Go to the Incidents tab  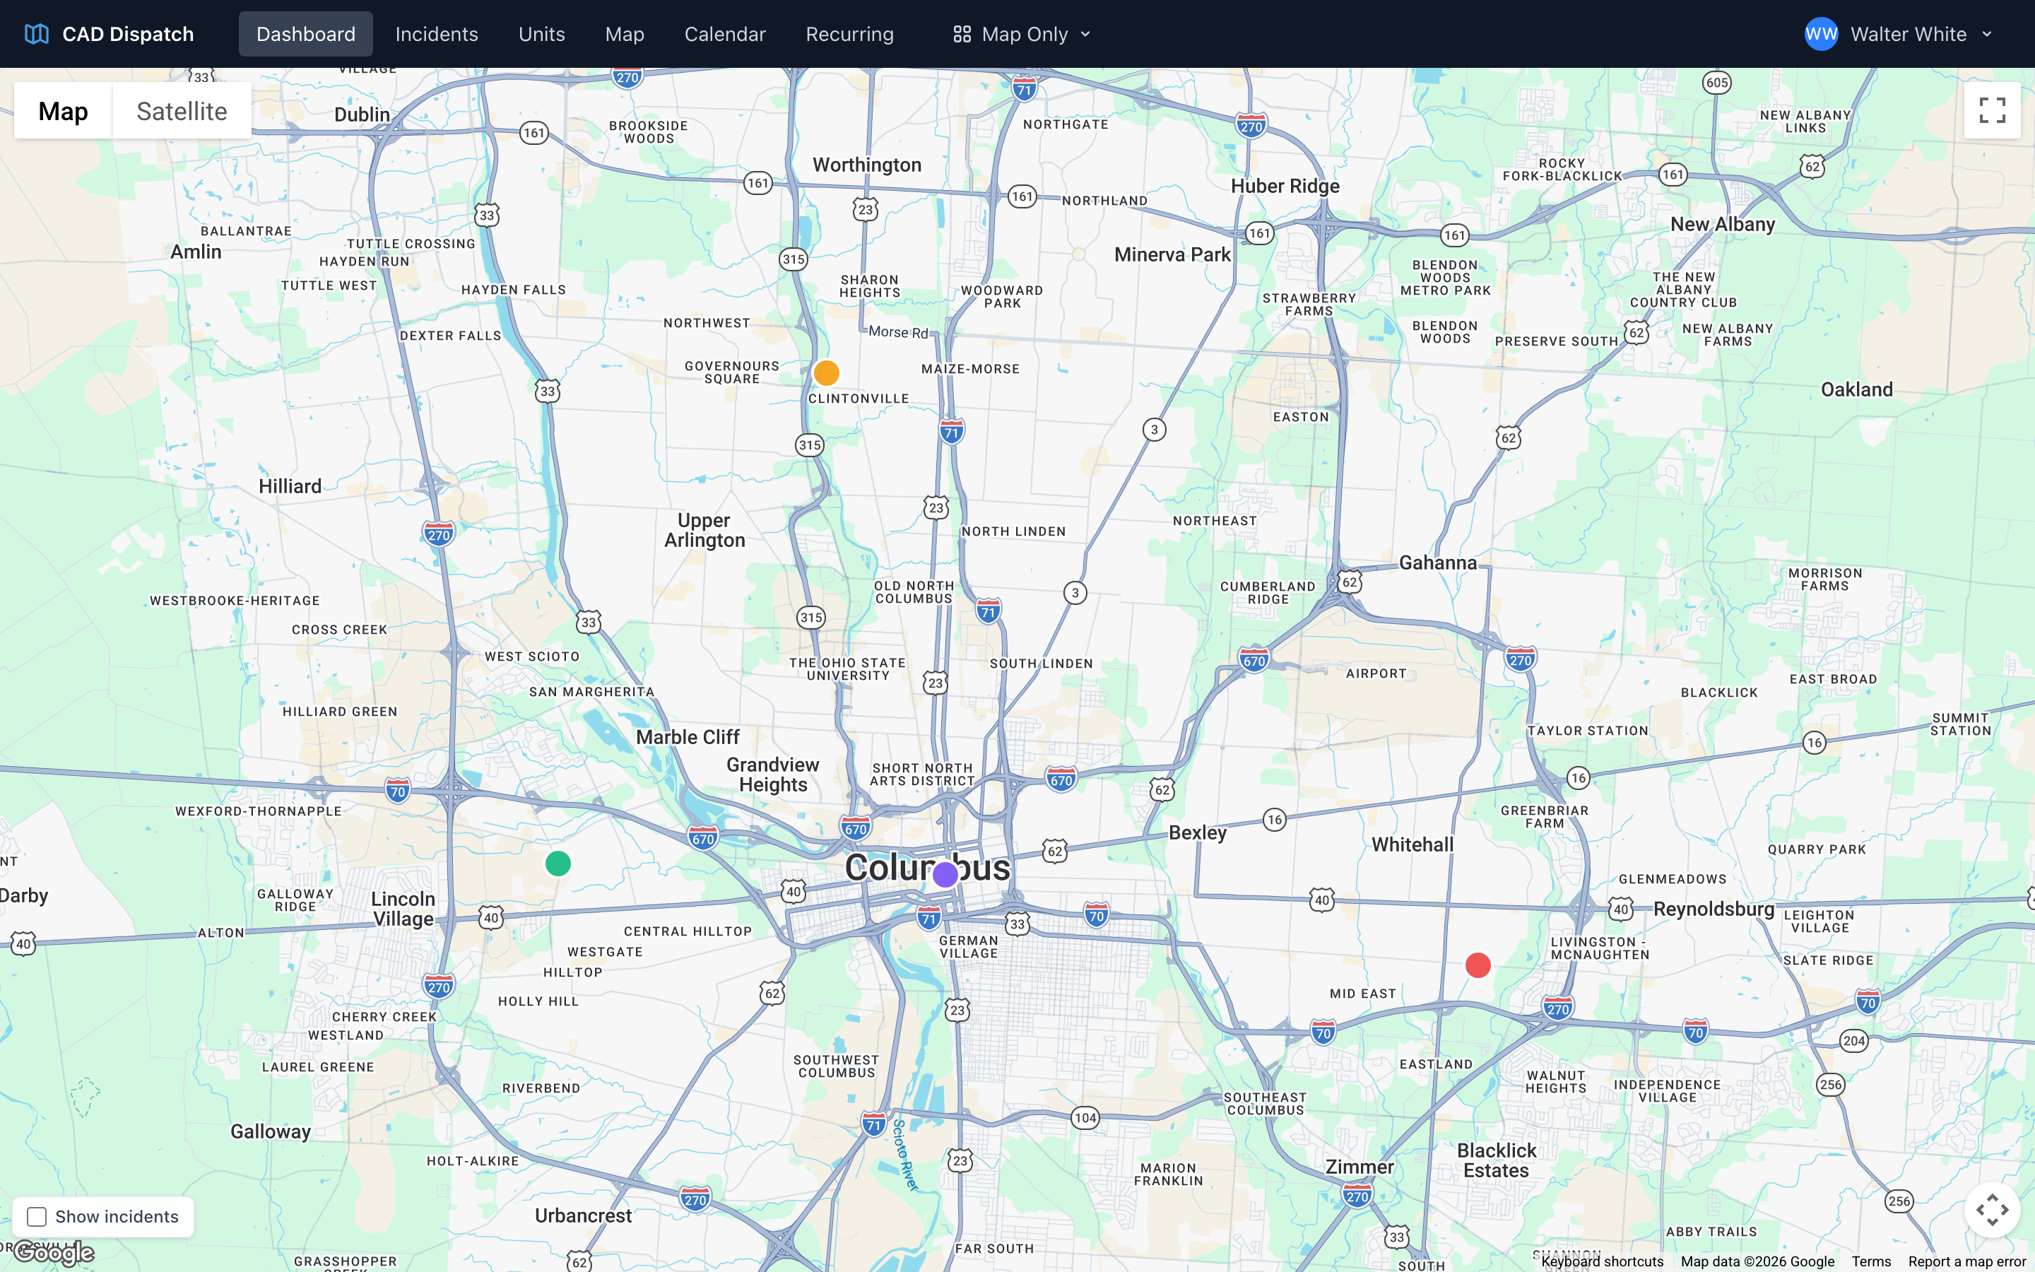[437, 34]
